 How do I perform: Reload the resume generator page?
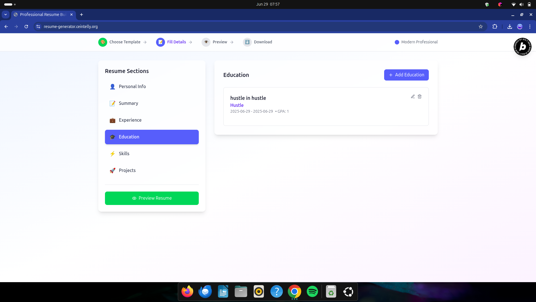click(26, 27)
